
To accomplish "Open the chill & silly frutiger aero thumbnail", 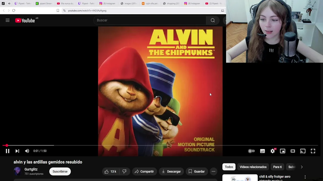I will [240, 178].
